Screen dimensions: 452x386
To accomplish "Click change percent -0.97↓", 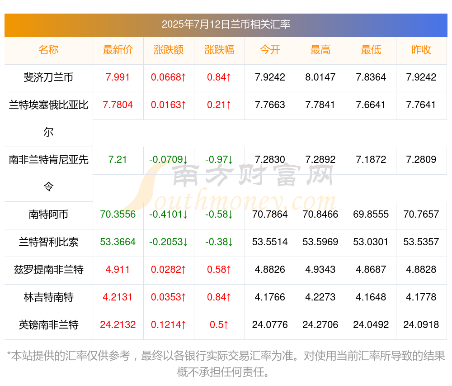I will point(219,160).
